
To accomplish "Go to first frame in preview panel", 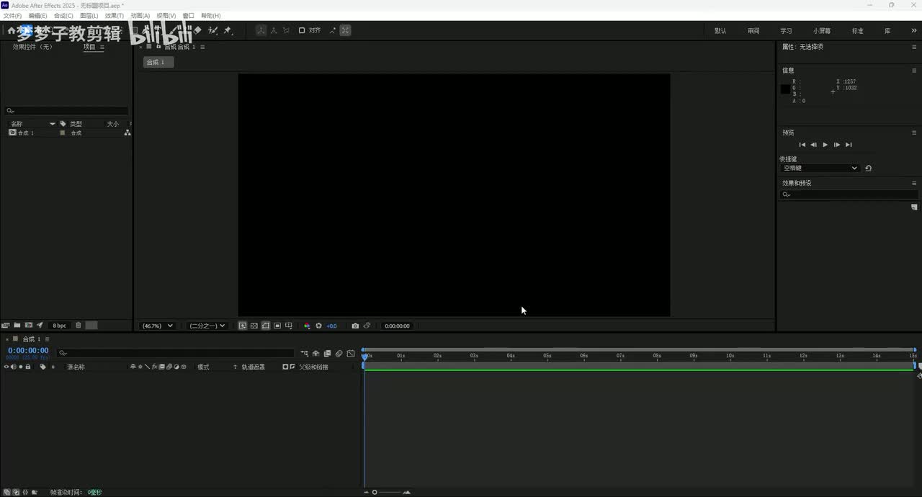I will (802, 145).
